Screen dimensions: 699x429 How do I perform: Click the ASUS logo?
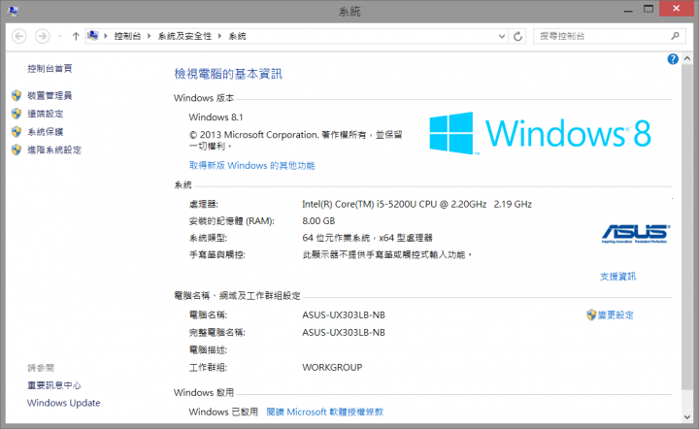(636, 234)
